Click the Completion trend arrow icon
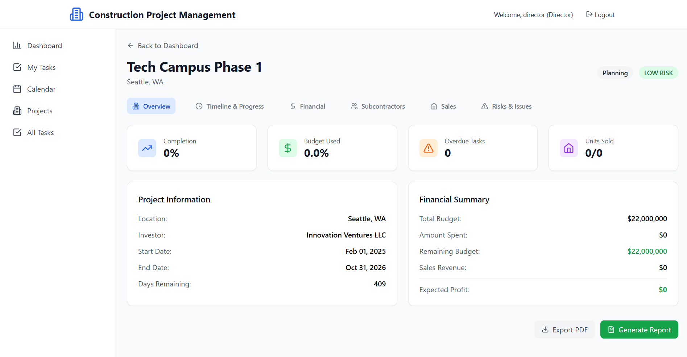The height and width of the screenshot is (357, 687). [147, 148]
